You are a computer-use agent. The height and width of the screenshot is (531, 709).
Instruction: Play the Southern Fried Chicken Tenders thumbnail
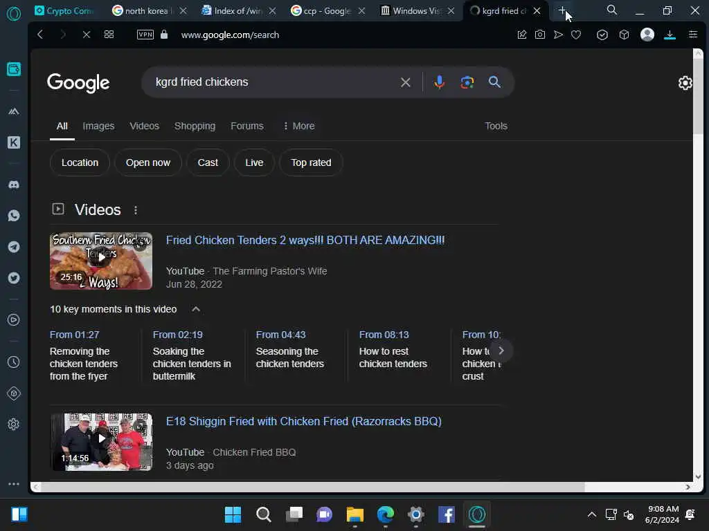coord(101,261)
